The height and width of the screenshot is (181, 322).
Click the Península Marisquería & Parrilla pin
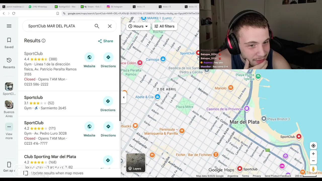coord(182,131)
